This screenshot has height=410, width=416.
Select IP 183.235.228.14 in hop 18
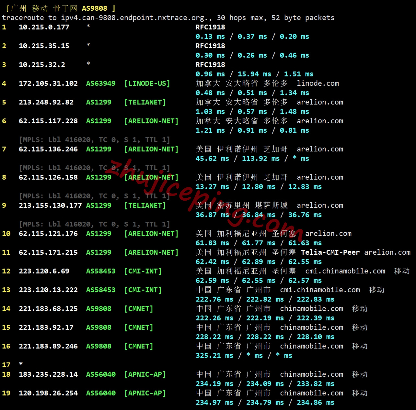click(x=48, y=374)
